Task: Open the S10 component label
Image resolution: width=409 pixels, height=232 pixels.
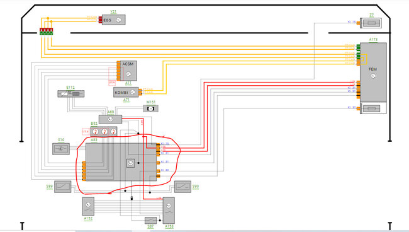Action: (61, 140)
